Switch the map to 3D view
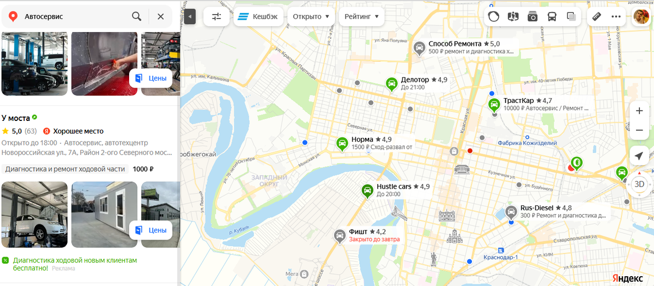 pos(639,184)
